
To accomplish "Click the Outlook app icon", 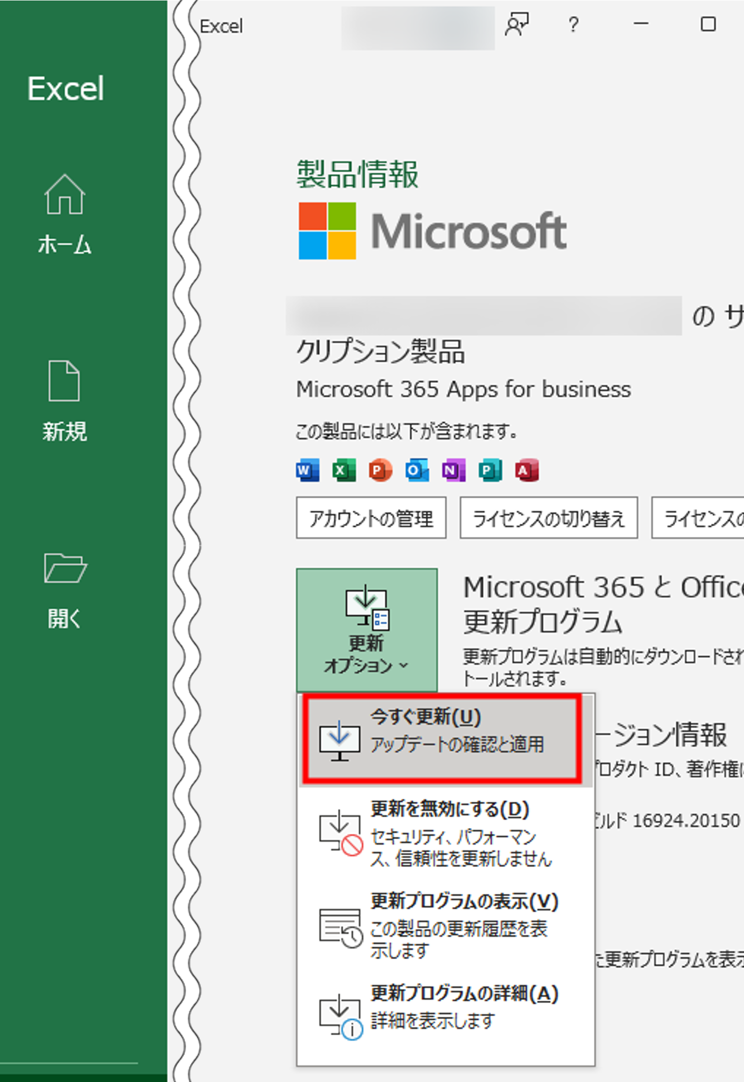I will [x=417, y=470].
